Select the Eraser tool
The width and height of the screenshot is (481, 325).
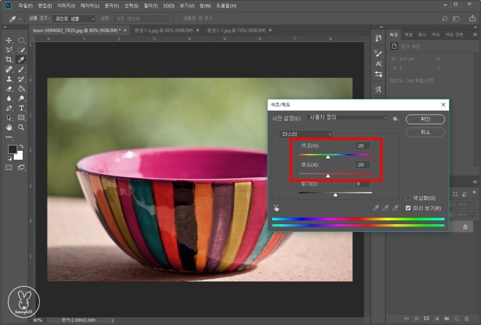click(x=9, y=88)
